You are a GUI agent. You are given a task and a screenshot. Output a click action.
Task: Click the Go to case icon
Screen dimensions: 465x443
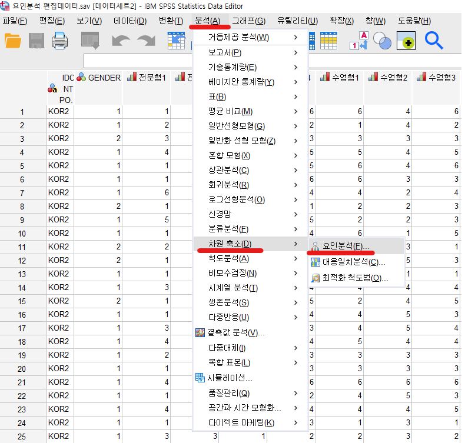(x=176, y=41)
